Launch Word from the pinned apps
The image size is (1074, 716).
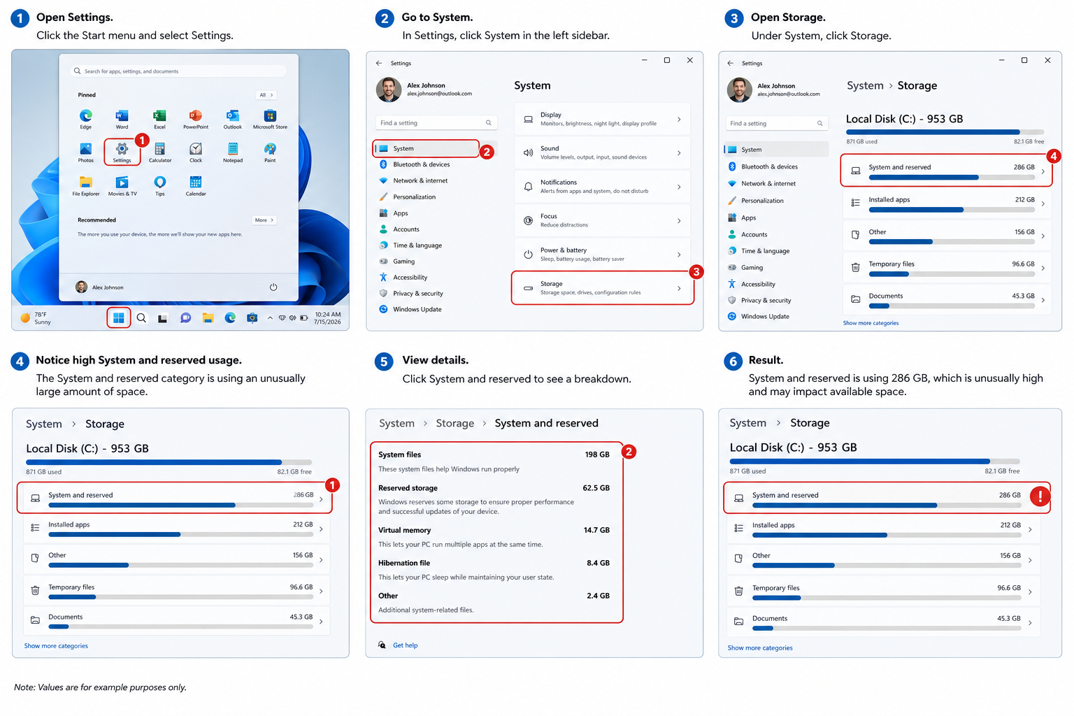pyautogui.click(x=122, y=118)
